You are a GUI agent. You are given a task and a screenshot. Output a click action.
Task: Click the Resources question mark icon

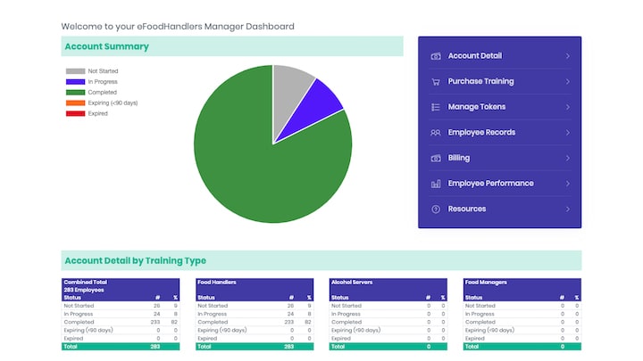coord(436,209)
